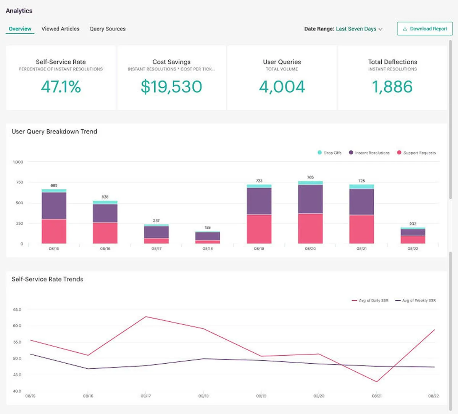Click the 08/15 bar's pink Support Requests segment
Screen dimensions: 458x414
click(54, 231)
